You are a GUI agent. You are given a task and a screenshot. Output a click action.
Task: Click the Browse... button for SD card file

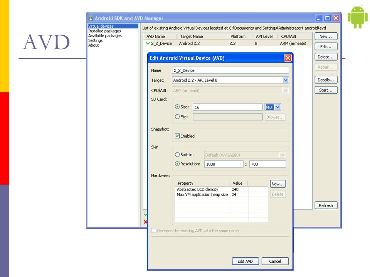click(x=275, y=117)
